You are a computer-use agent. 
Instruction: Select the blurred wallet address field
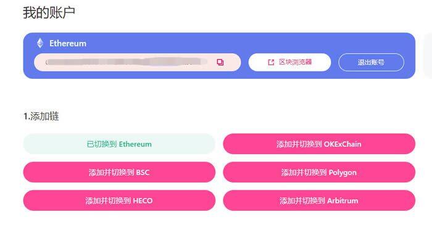[x=137, y=62]
